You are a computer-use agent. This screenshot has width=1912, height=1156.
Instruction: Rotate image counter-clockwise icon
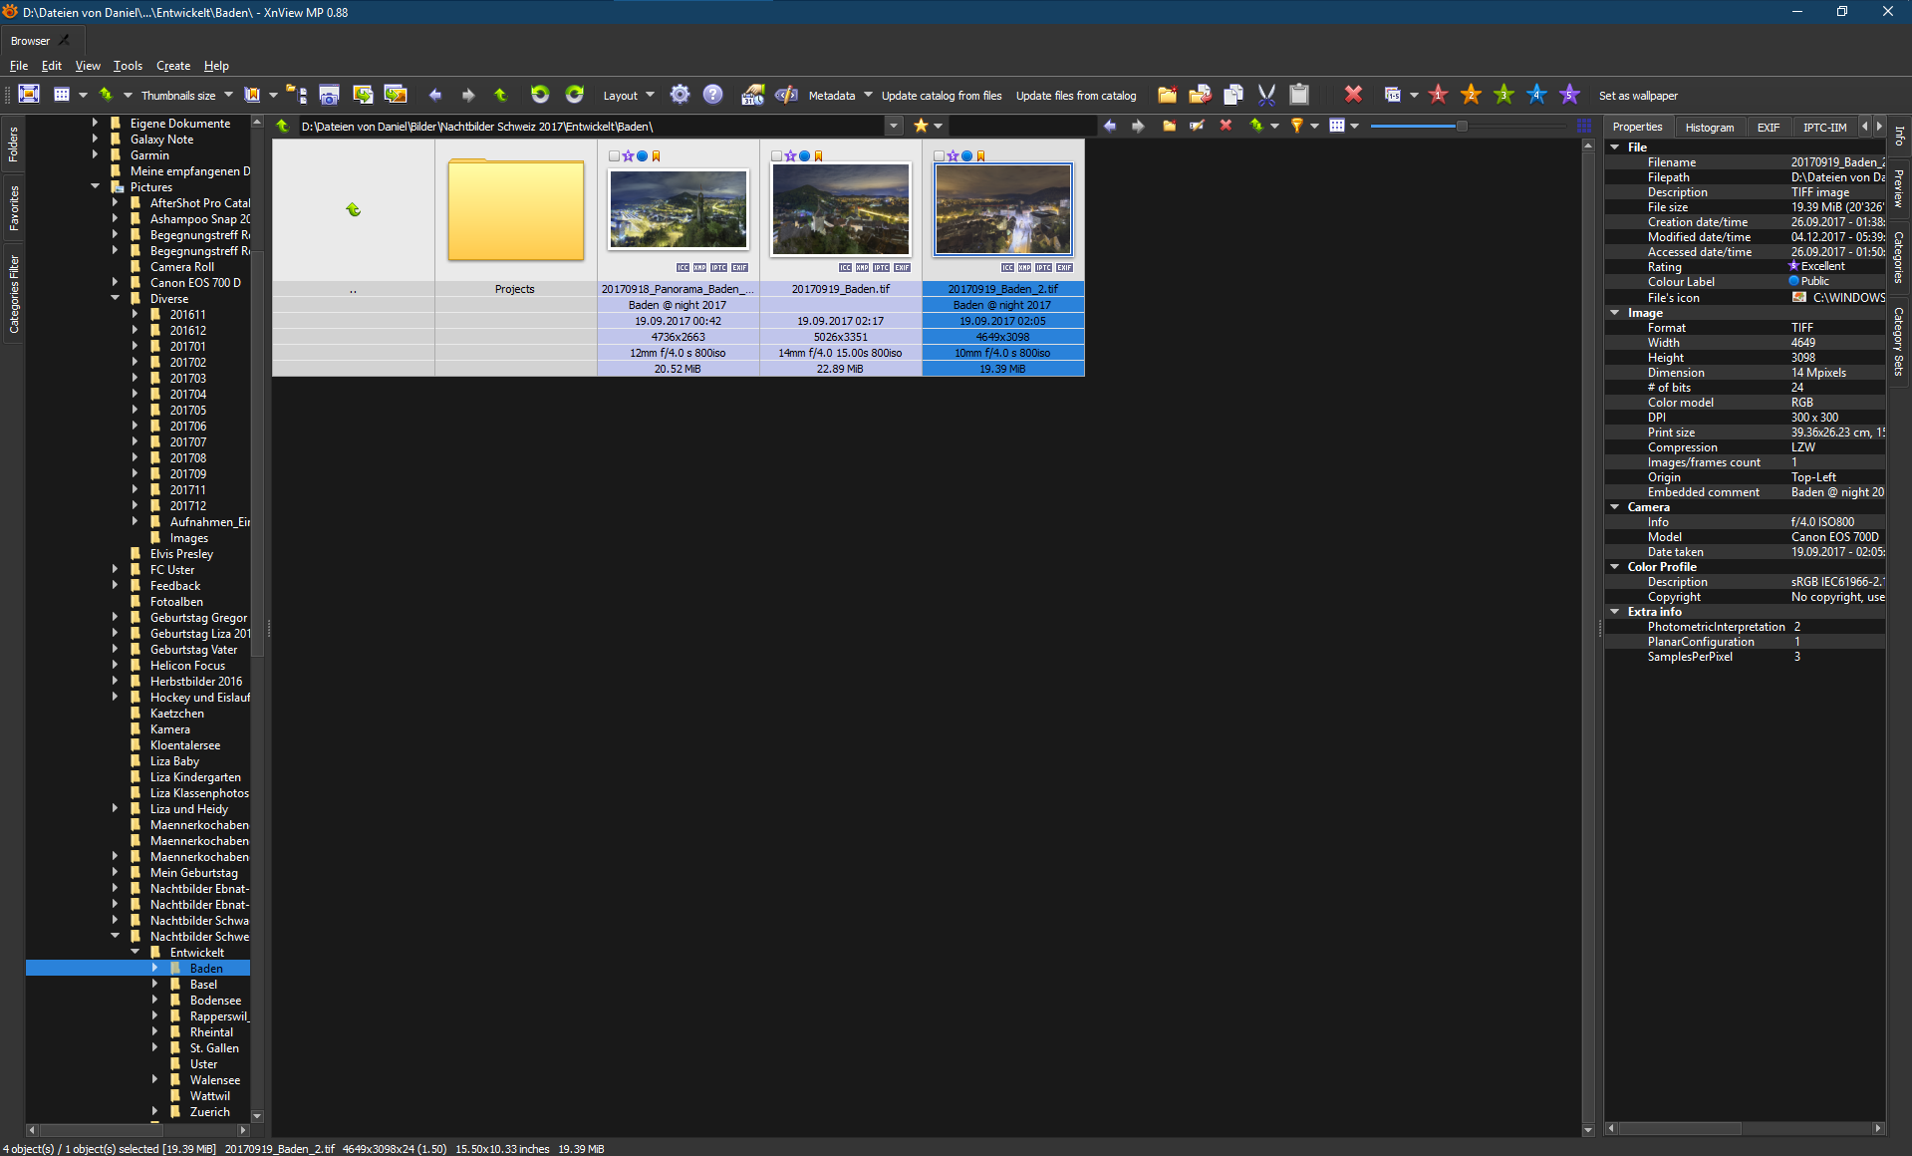[x=540, y=95]
